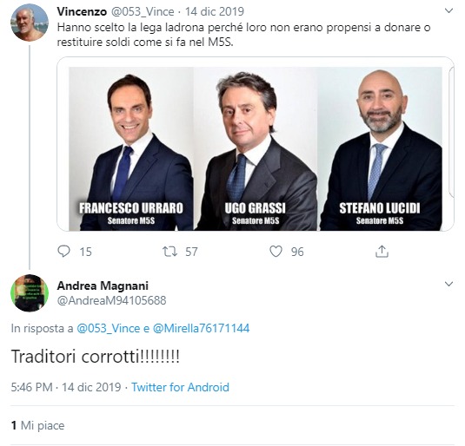465x446 pixels.
Task: Open Vincenzo's profile avatar
Action: click(30, 23)
